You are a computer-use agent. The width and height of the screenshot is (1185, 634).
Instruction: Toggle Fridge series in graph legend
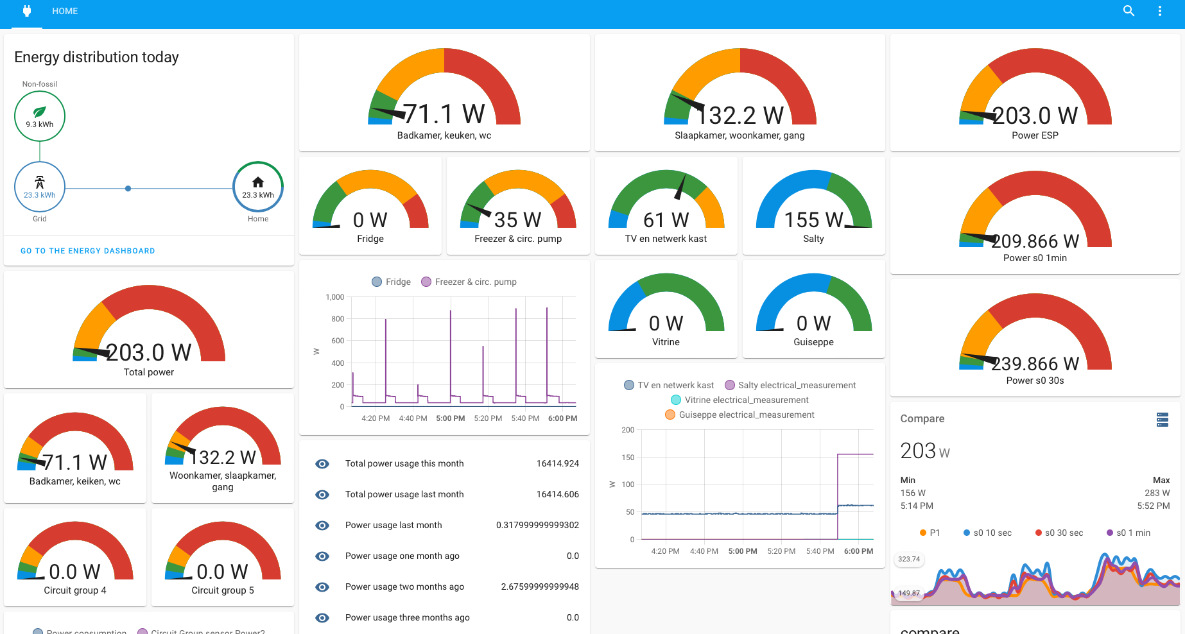[391, 282]
